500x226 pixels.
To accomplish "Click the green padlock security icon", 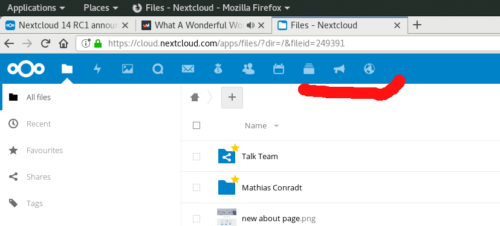I will [x=97, y=43].
